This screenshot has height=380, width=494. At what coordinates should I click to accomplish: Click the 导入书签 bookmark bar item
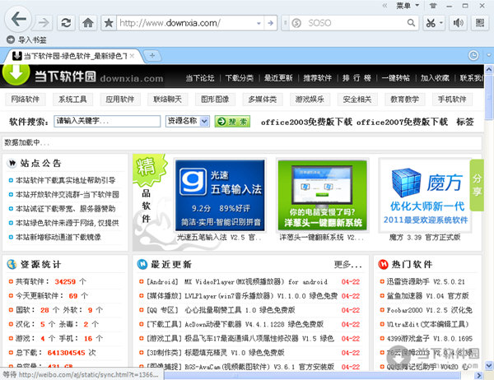26,39
